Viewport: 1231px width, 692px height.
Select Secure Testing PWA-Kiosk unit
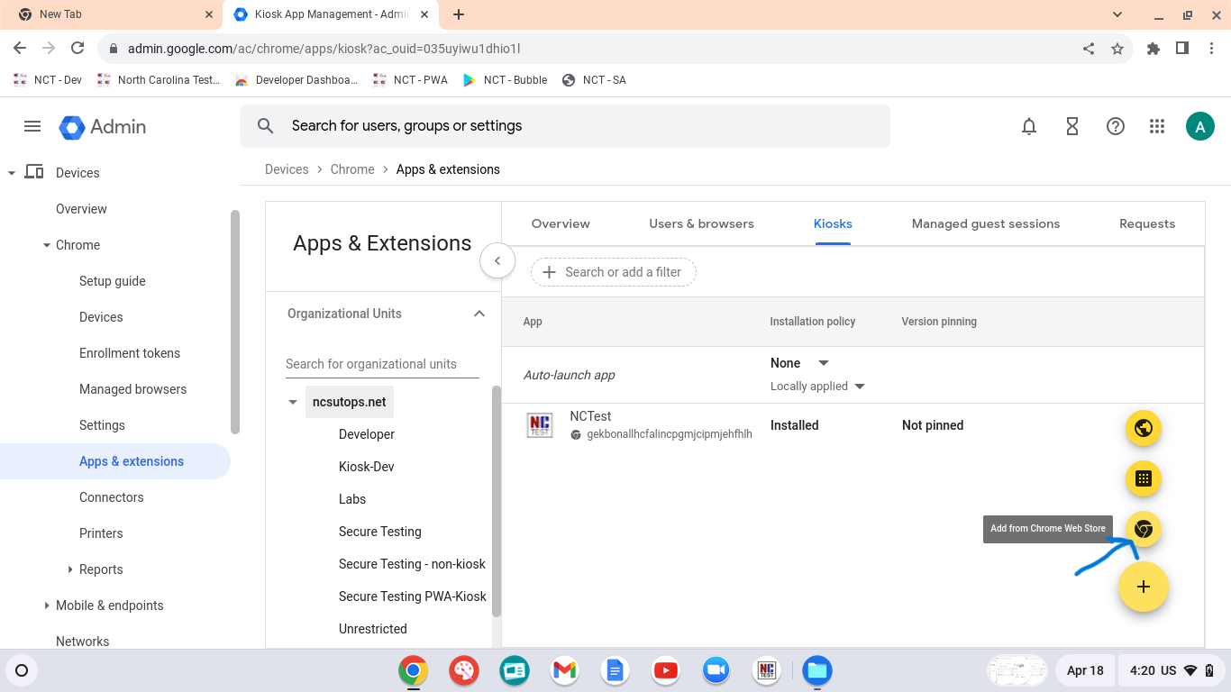413,596
